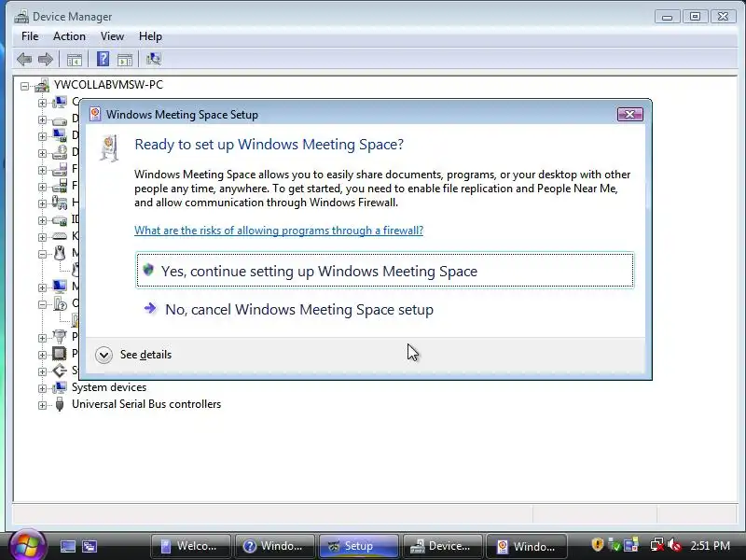Switch to the Windo... help taskbar button with question mark

(x=275, y=546)
